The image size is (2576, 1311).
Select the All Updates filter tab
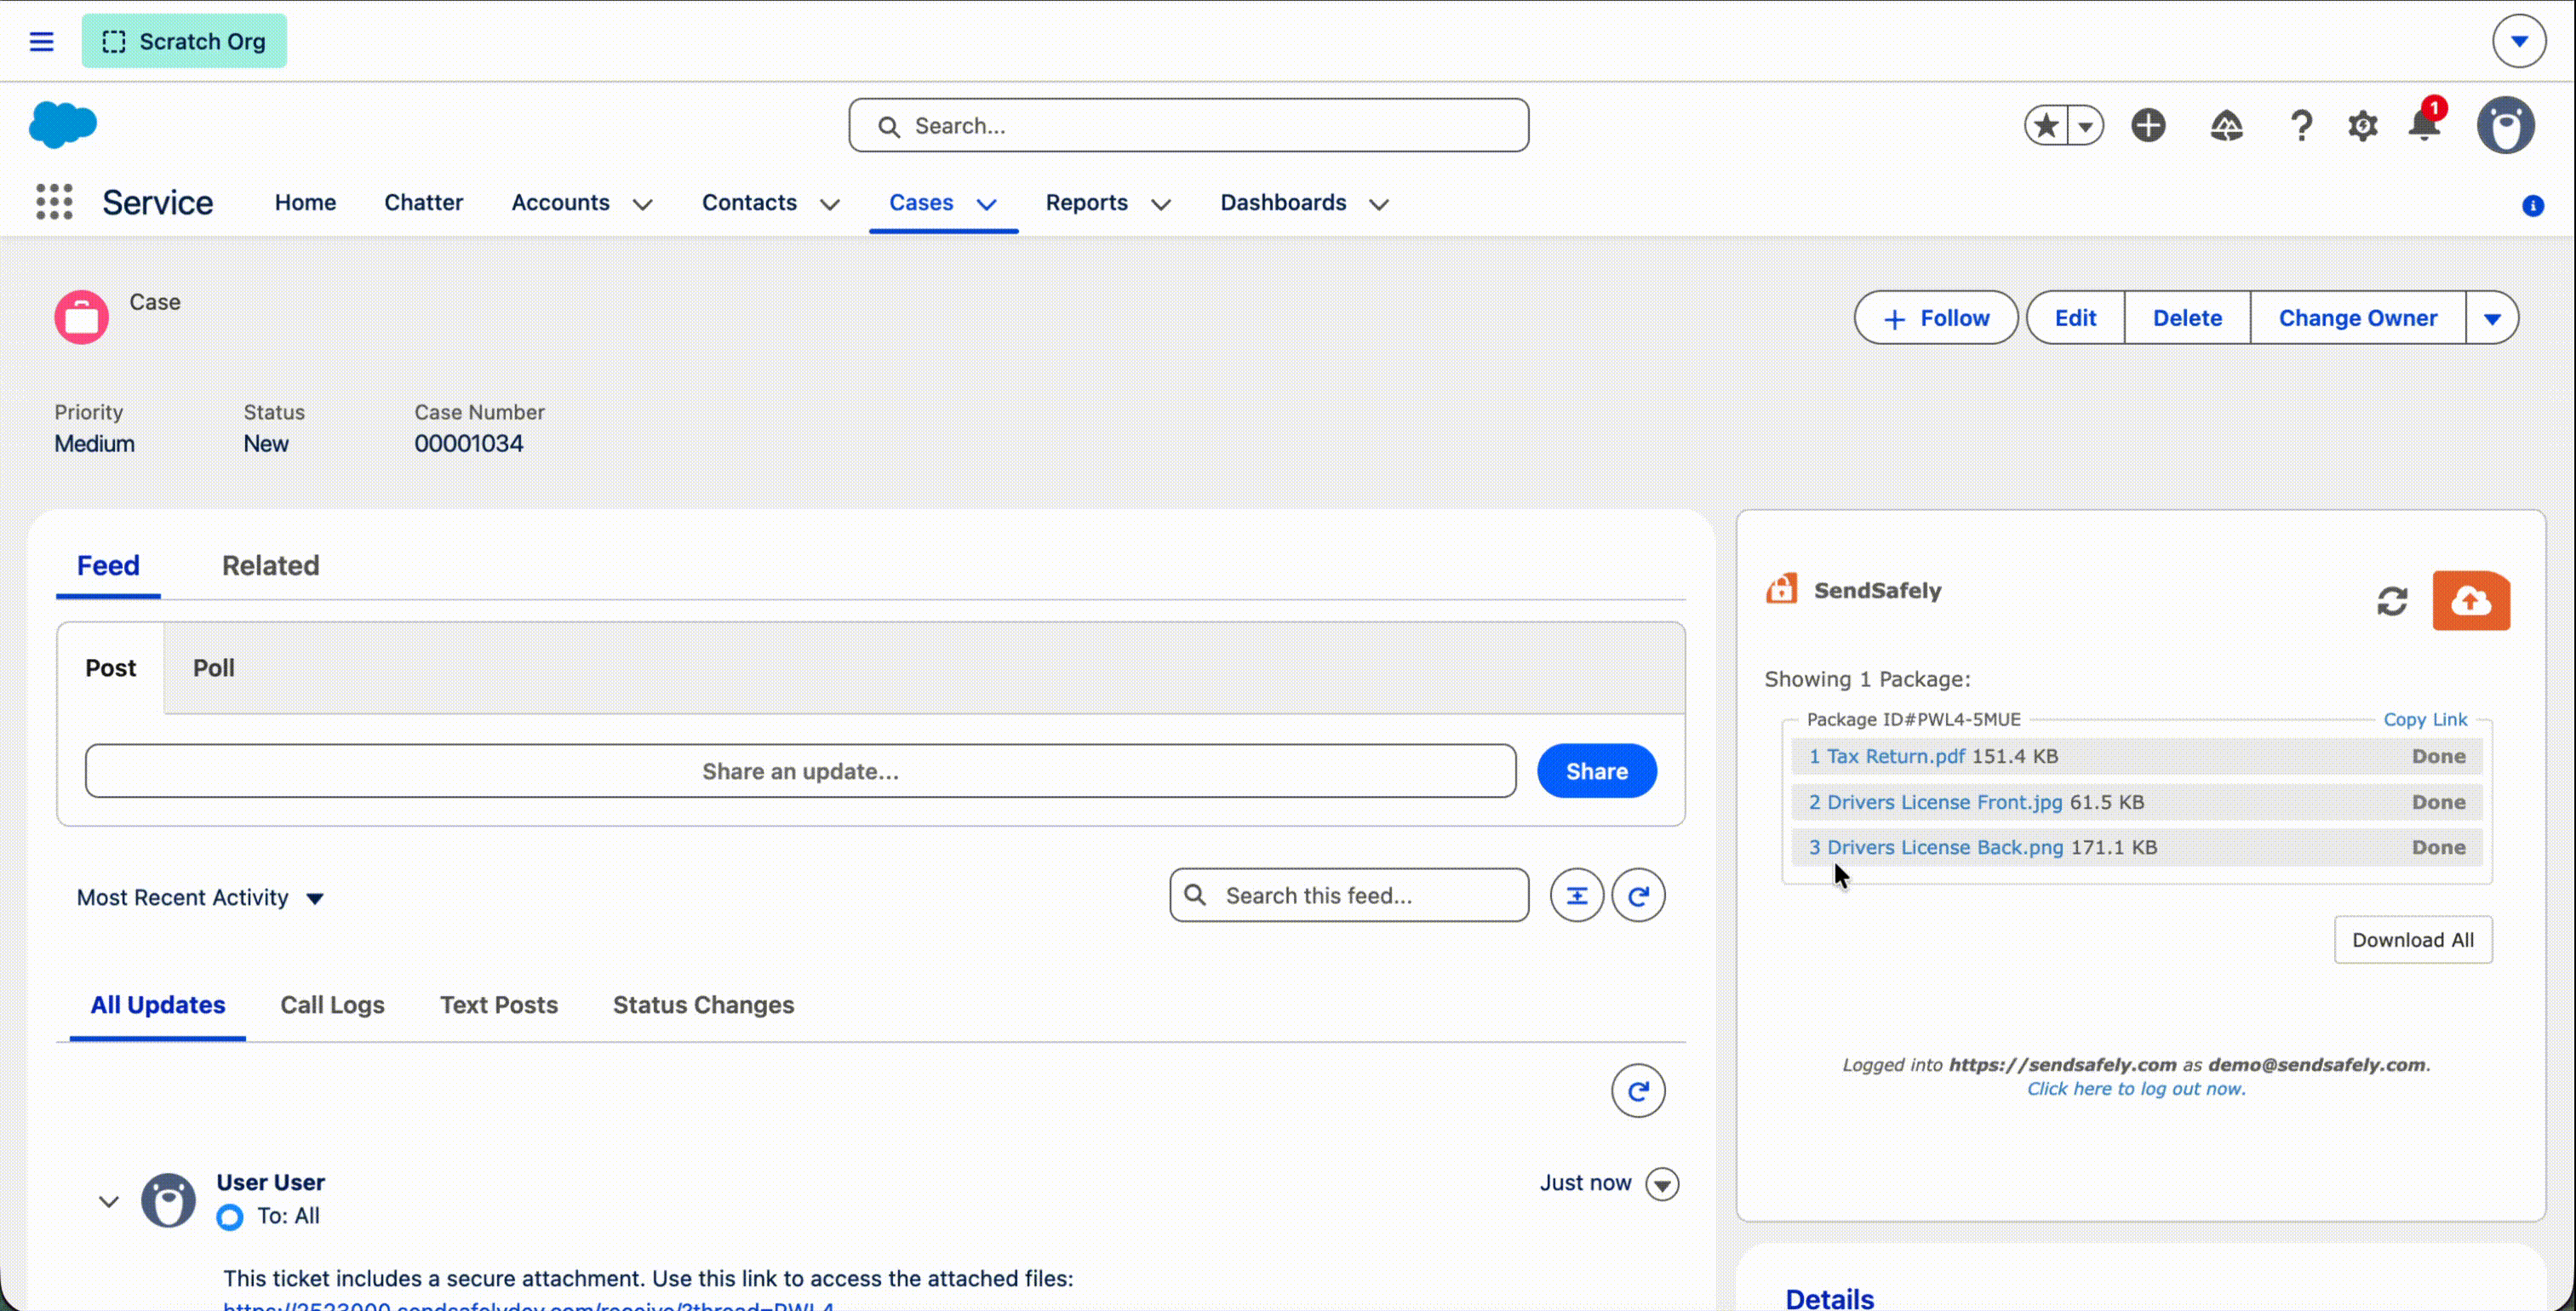(158, 1005)
